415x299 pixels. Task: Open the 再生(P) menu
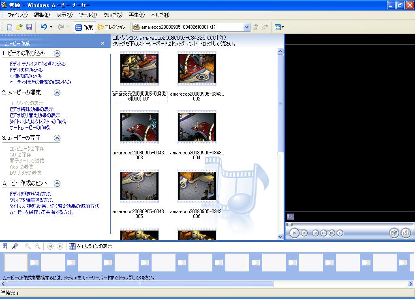[137, 15]
